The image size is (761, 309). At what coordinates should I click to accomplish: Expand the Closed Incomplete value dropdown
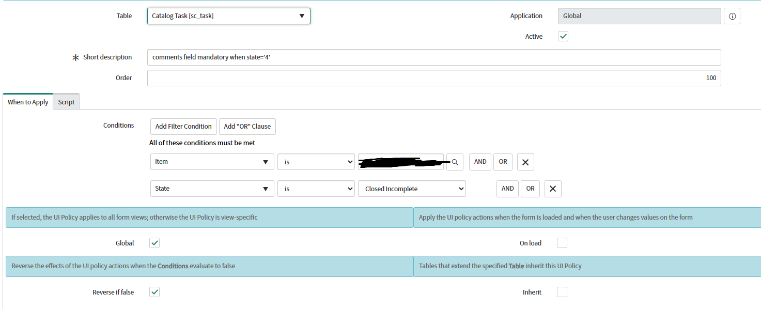point(412,189)
